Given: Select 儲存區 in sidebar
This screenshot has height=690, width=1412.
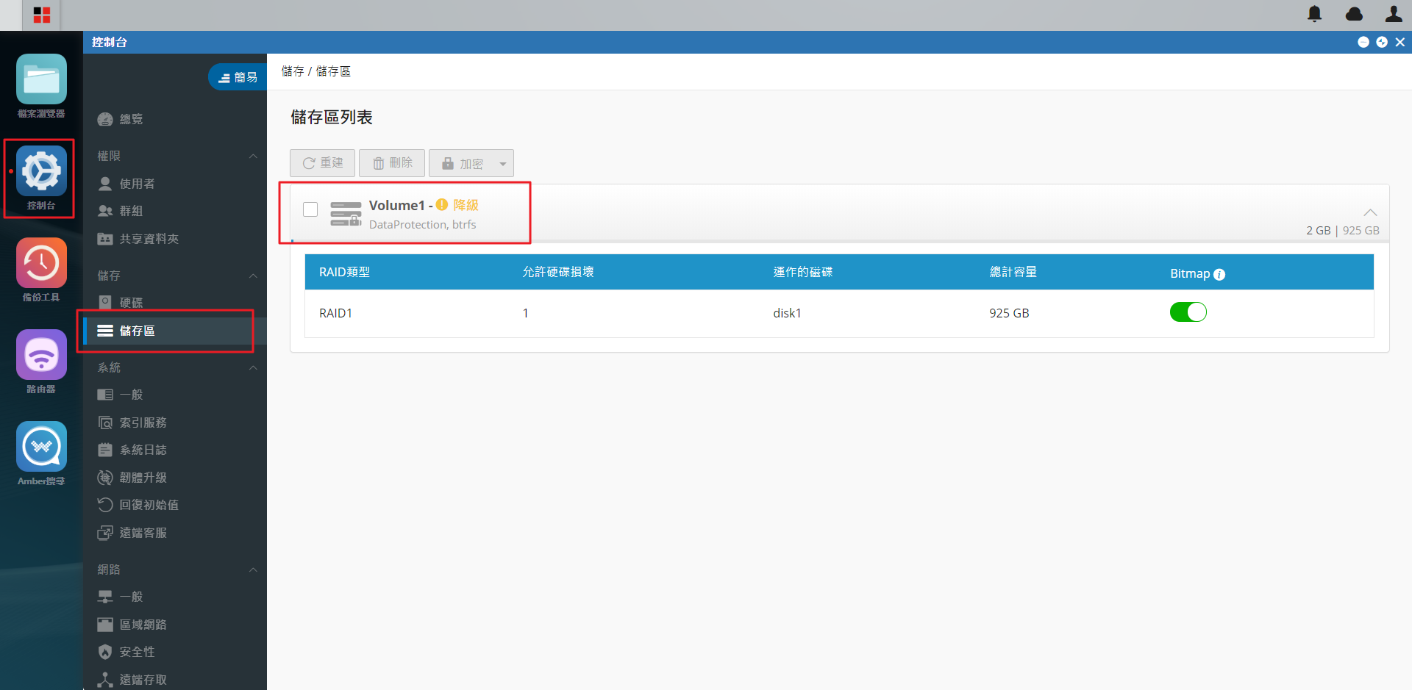Looking at the screenshot, I should click(175, 331).
